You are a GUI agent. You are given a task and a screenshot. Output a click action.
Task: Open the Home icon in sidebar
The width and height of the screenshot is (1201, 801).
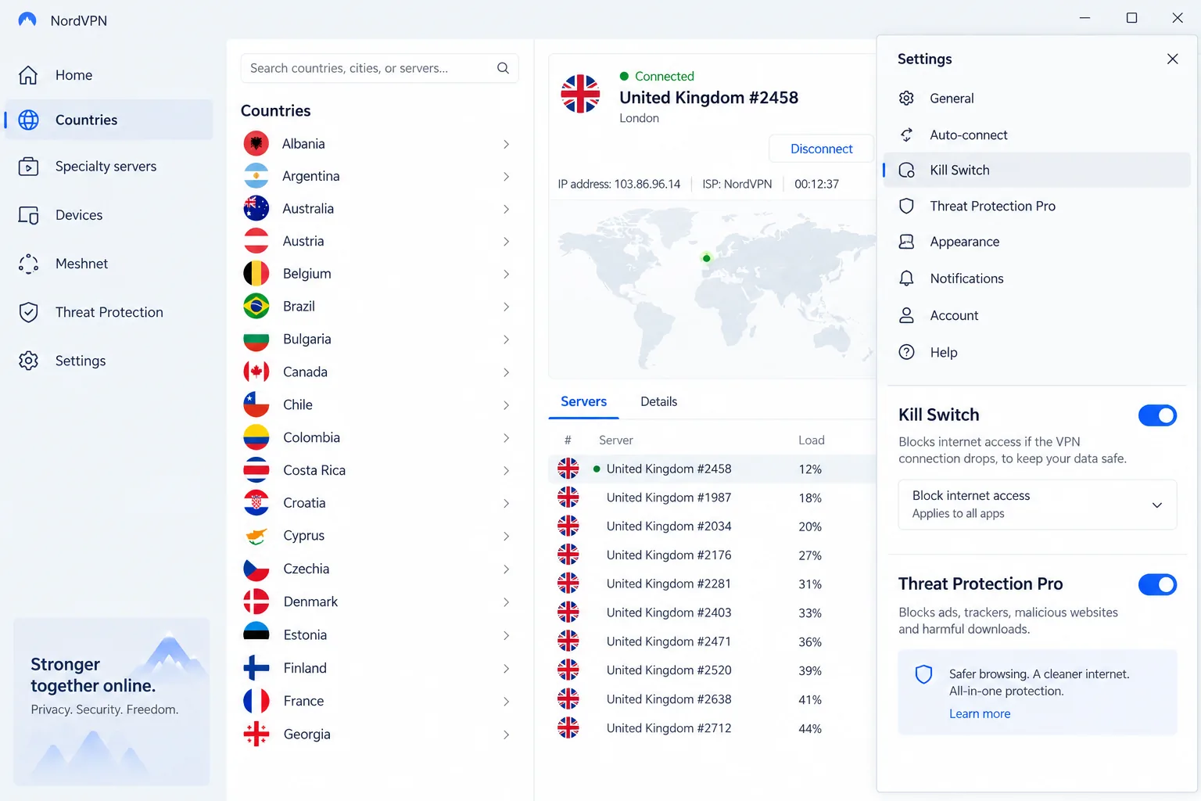point(28,75)
